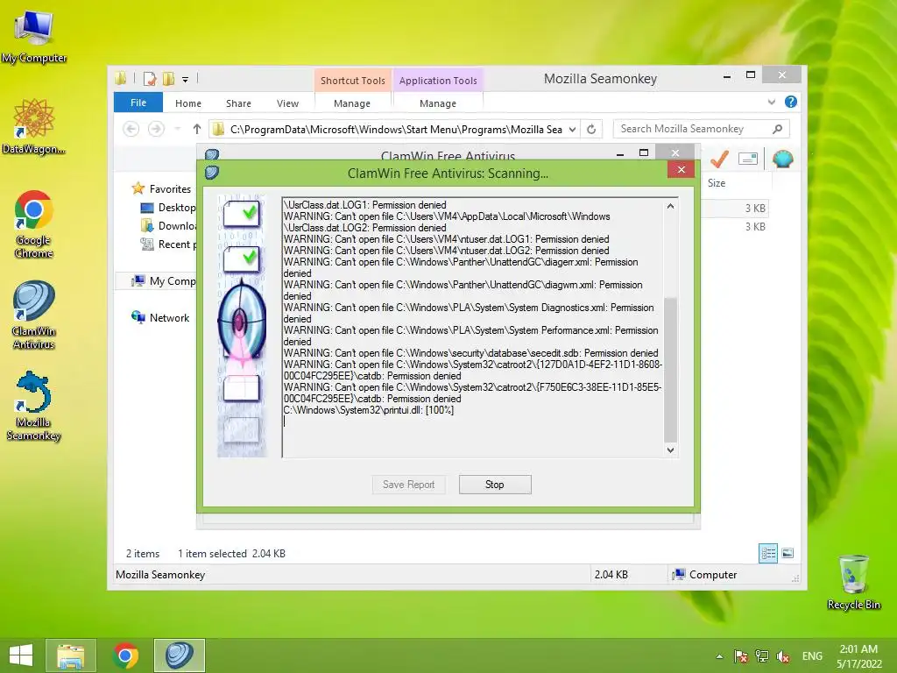Image resolution: width=897 pixels, height=673 pixels.
Task: Click the Search Mozilla Seamonkey field
Action: [x=702, y=129]
